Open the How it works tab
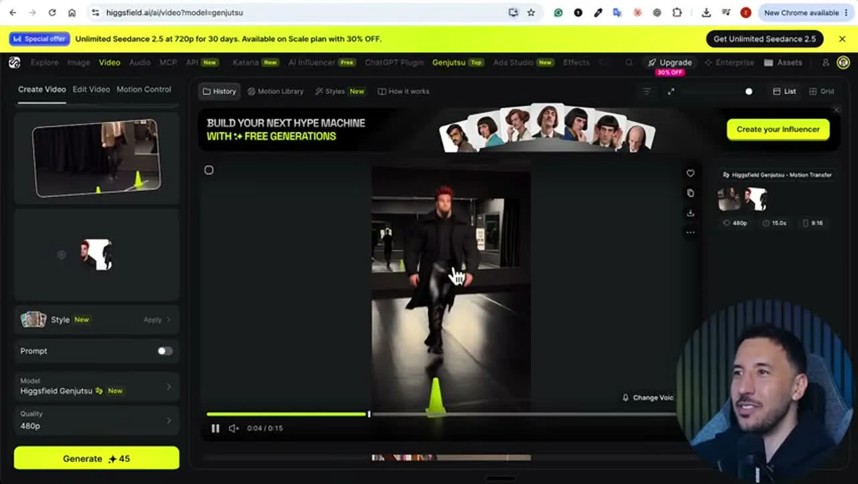The width and height of the screenshot is (858, 484). coord(404,91)
